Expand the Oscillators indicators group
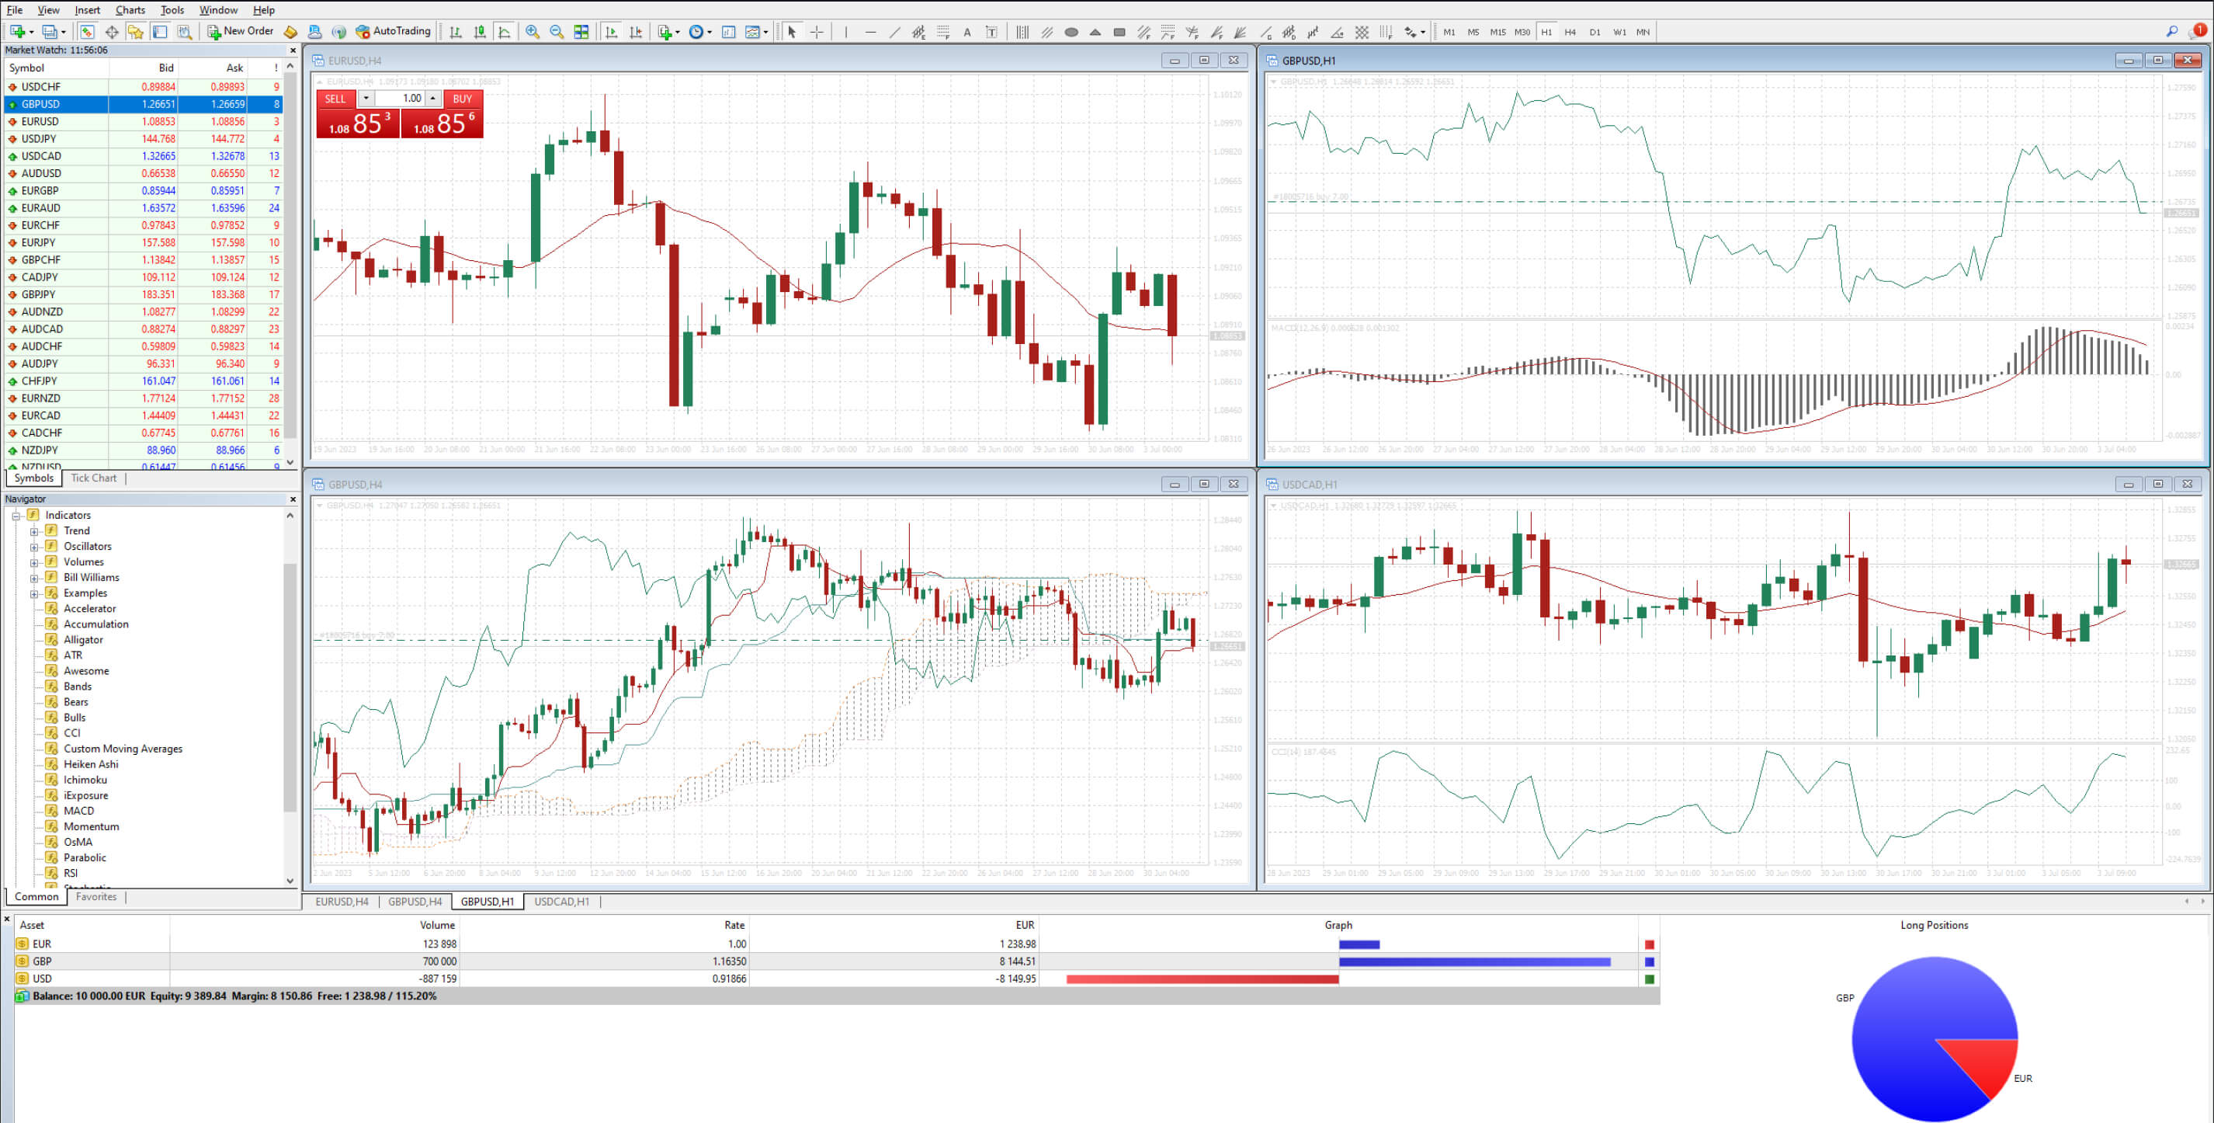The height and width of the screenshot is (1123, 2214). (x=34, y=546)
